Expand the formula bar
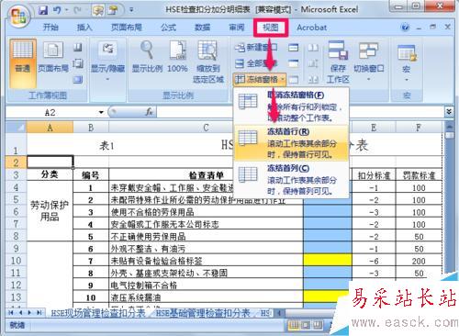This screenshot has width=459, height=336. coord(449,112)
